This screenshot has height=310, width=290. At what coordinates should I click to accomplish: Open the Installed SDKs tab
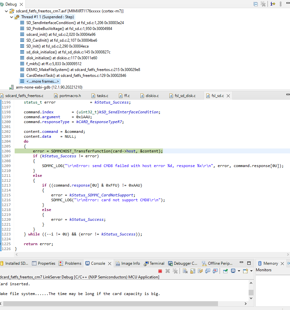pos(15,263)
